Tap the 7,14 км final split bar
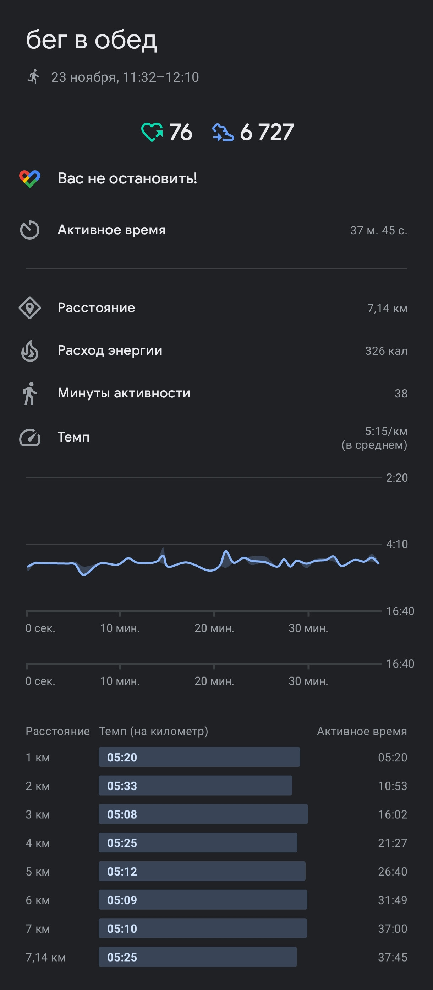The height and width of the screenshot is (990, 433). [x=198, y=957]
